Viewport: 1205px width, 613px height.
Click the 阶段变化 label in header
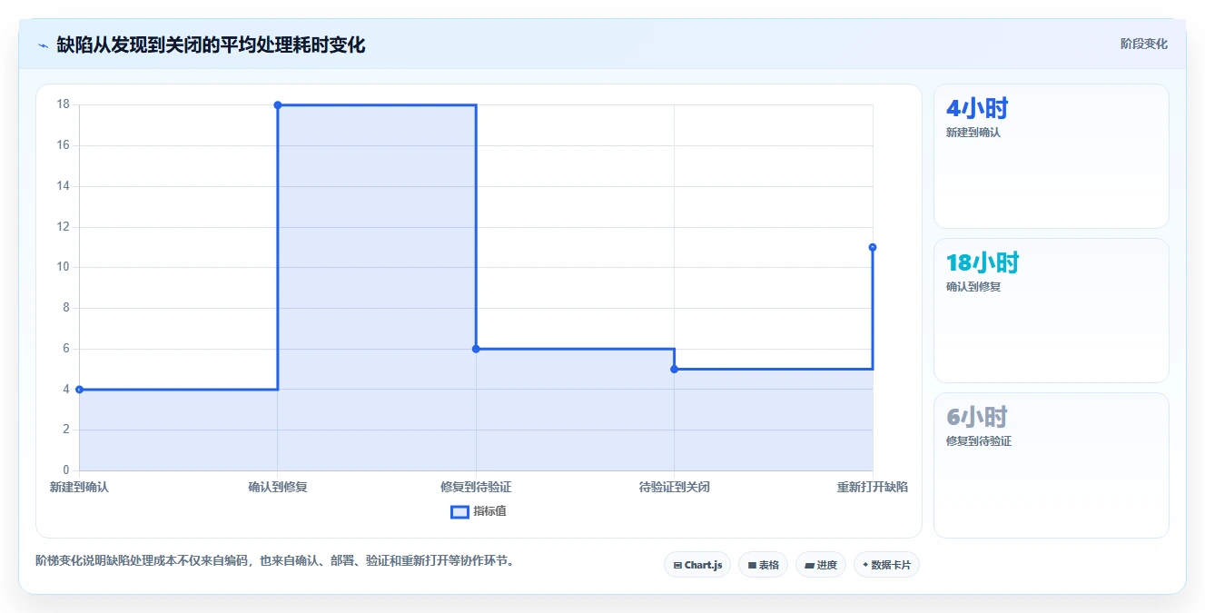coord(1144,44)
